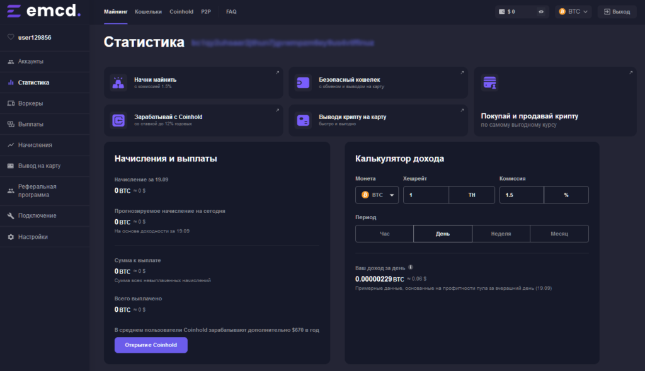This screenshot has height=371, width=645.
Task: Switch to the Кошельки tab
Action: click(148, 11)
